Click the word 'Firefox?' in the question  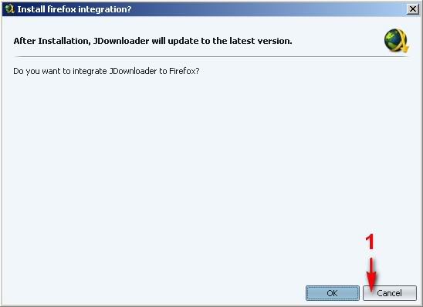pyautogui.click(x=184, y=71)
